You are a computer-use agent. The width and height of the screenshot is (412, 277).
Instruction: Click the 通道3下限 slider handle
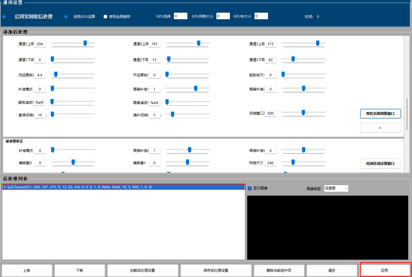tap(293, 59)
